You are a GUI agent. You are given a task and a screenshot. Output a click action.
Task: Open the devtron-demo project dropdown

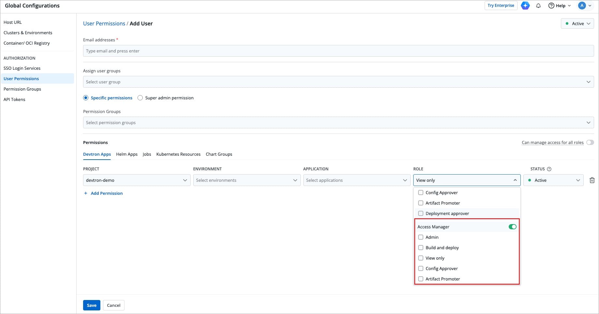(137, 180)
